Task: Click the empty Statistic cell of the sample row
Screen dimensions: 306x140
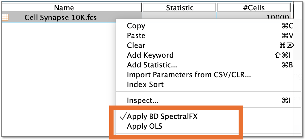Action: click(x=180, y=15)
